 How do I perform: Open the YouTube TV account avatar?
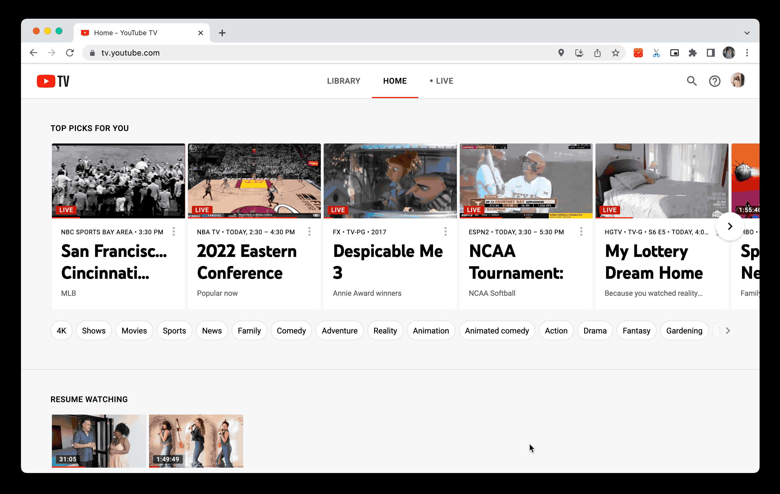click(737, 80)
